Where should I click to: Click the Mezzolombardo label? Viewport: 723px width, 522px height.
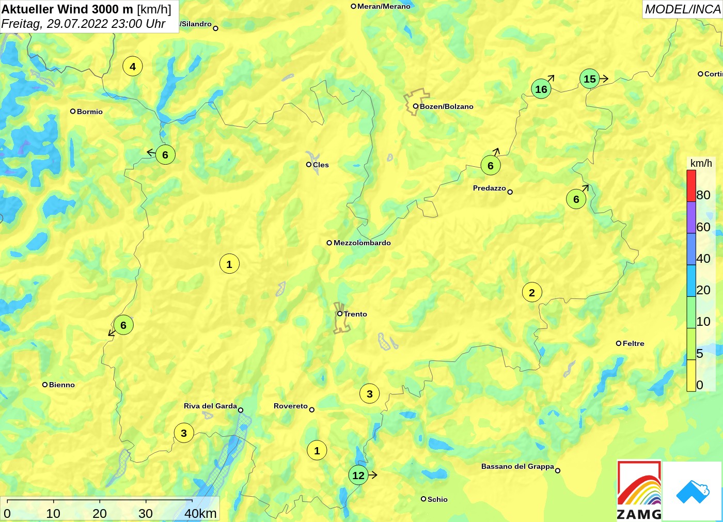[362, 243]
